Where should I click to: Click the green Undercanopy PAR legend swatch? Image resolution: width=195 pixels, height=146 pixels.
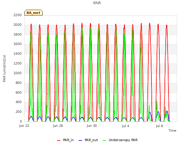pos(105,141)
